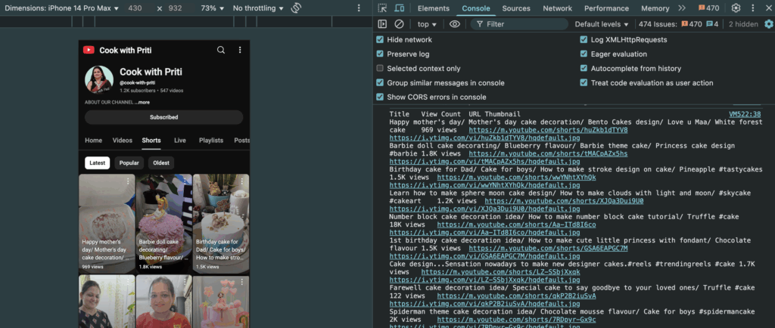Toggle the device toolbar icon
The image size is (775, 328).
(399, 8)
